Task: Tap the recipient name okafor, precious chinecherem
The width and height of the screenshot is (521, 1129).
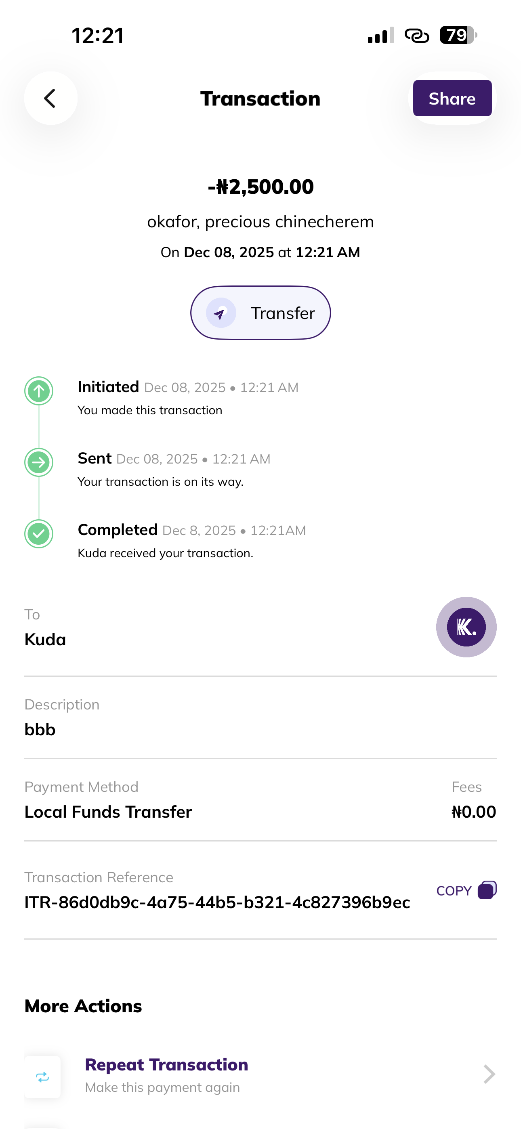Action: pyautogui.click(x=260, y=222)
